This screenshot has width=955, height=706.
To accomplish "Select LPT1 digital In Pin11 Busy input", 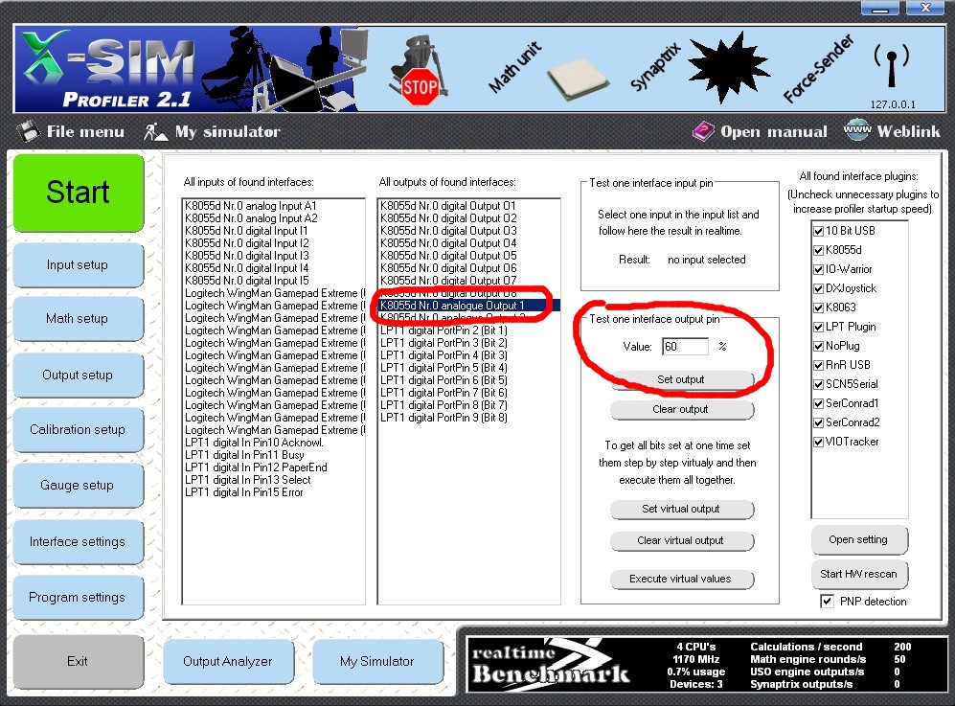I will tap(244, 455).
